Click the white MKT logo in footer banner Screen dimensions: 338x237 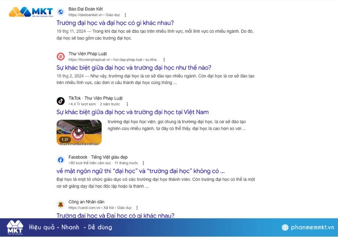click(x=15, y=228)
